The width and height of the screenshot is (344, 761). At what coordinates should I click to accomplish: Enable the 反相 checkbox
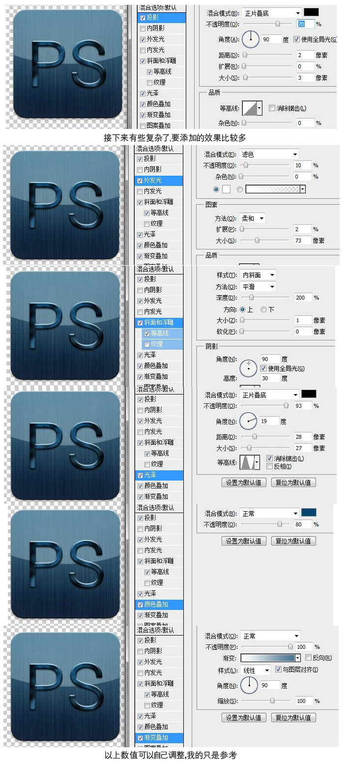tap(269, 466)
